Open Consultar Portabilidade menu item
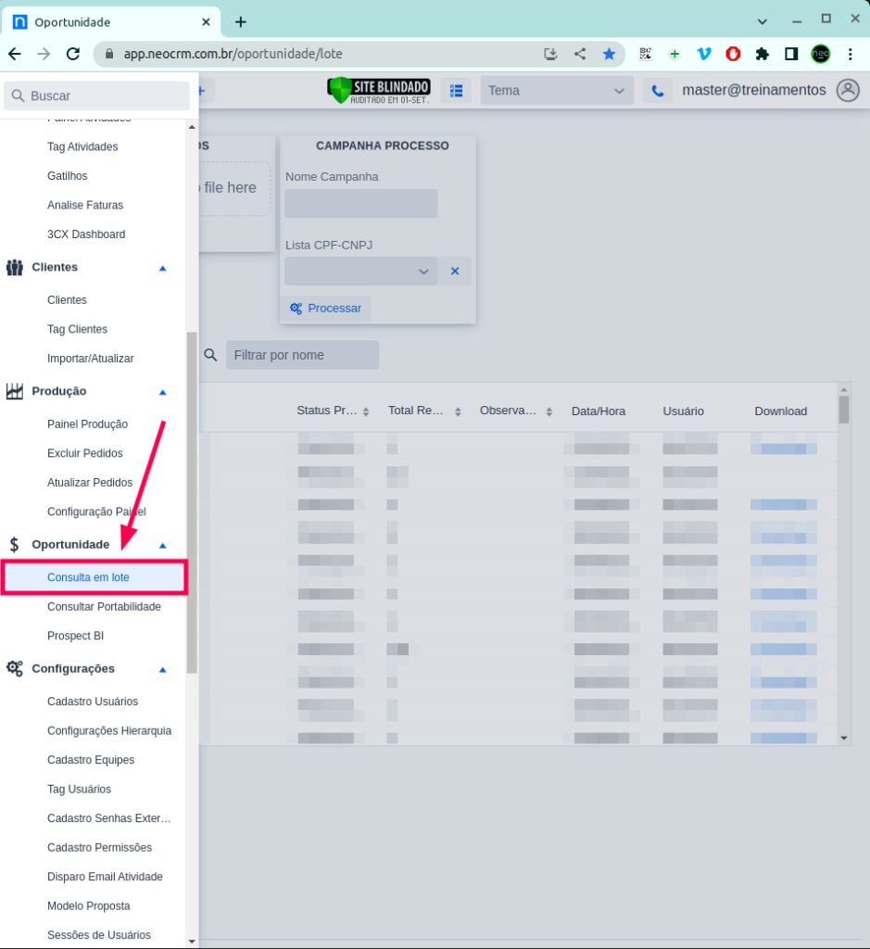The width and height of the screenshot is (870, 949). (x=104, y=607)
